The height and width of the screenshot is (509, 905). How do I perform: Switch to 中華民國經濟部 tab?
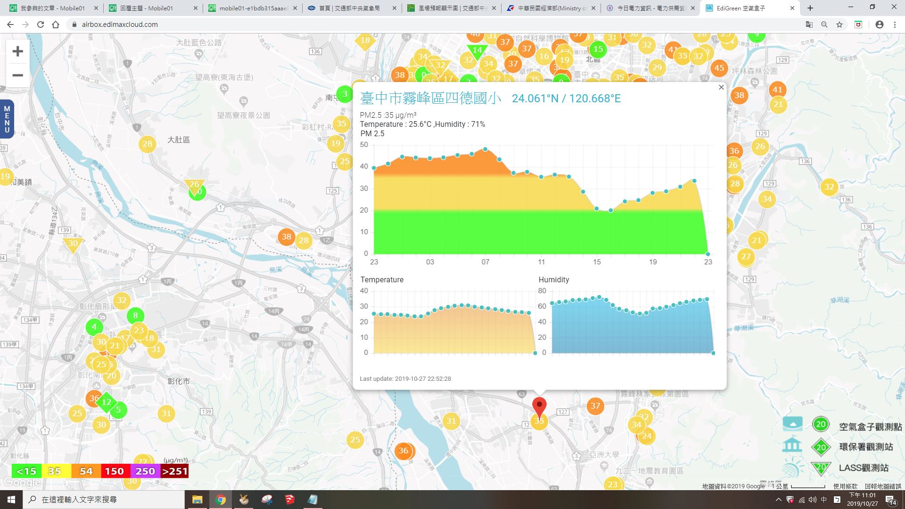point(551,8)
